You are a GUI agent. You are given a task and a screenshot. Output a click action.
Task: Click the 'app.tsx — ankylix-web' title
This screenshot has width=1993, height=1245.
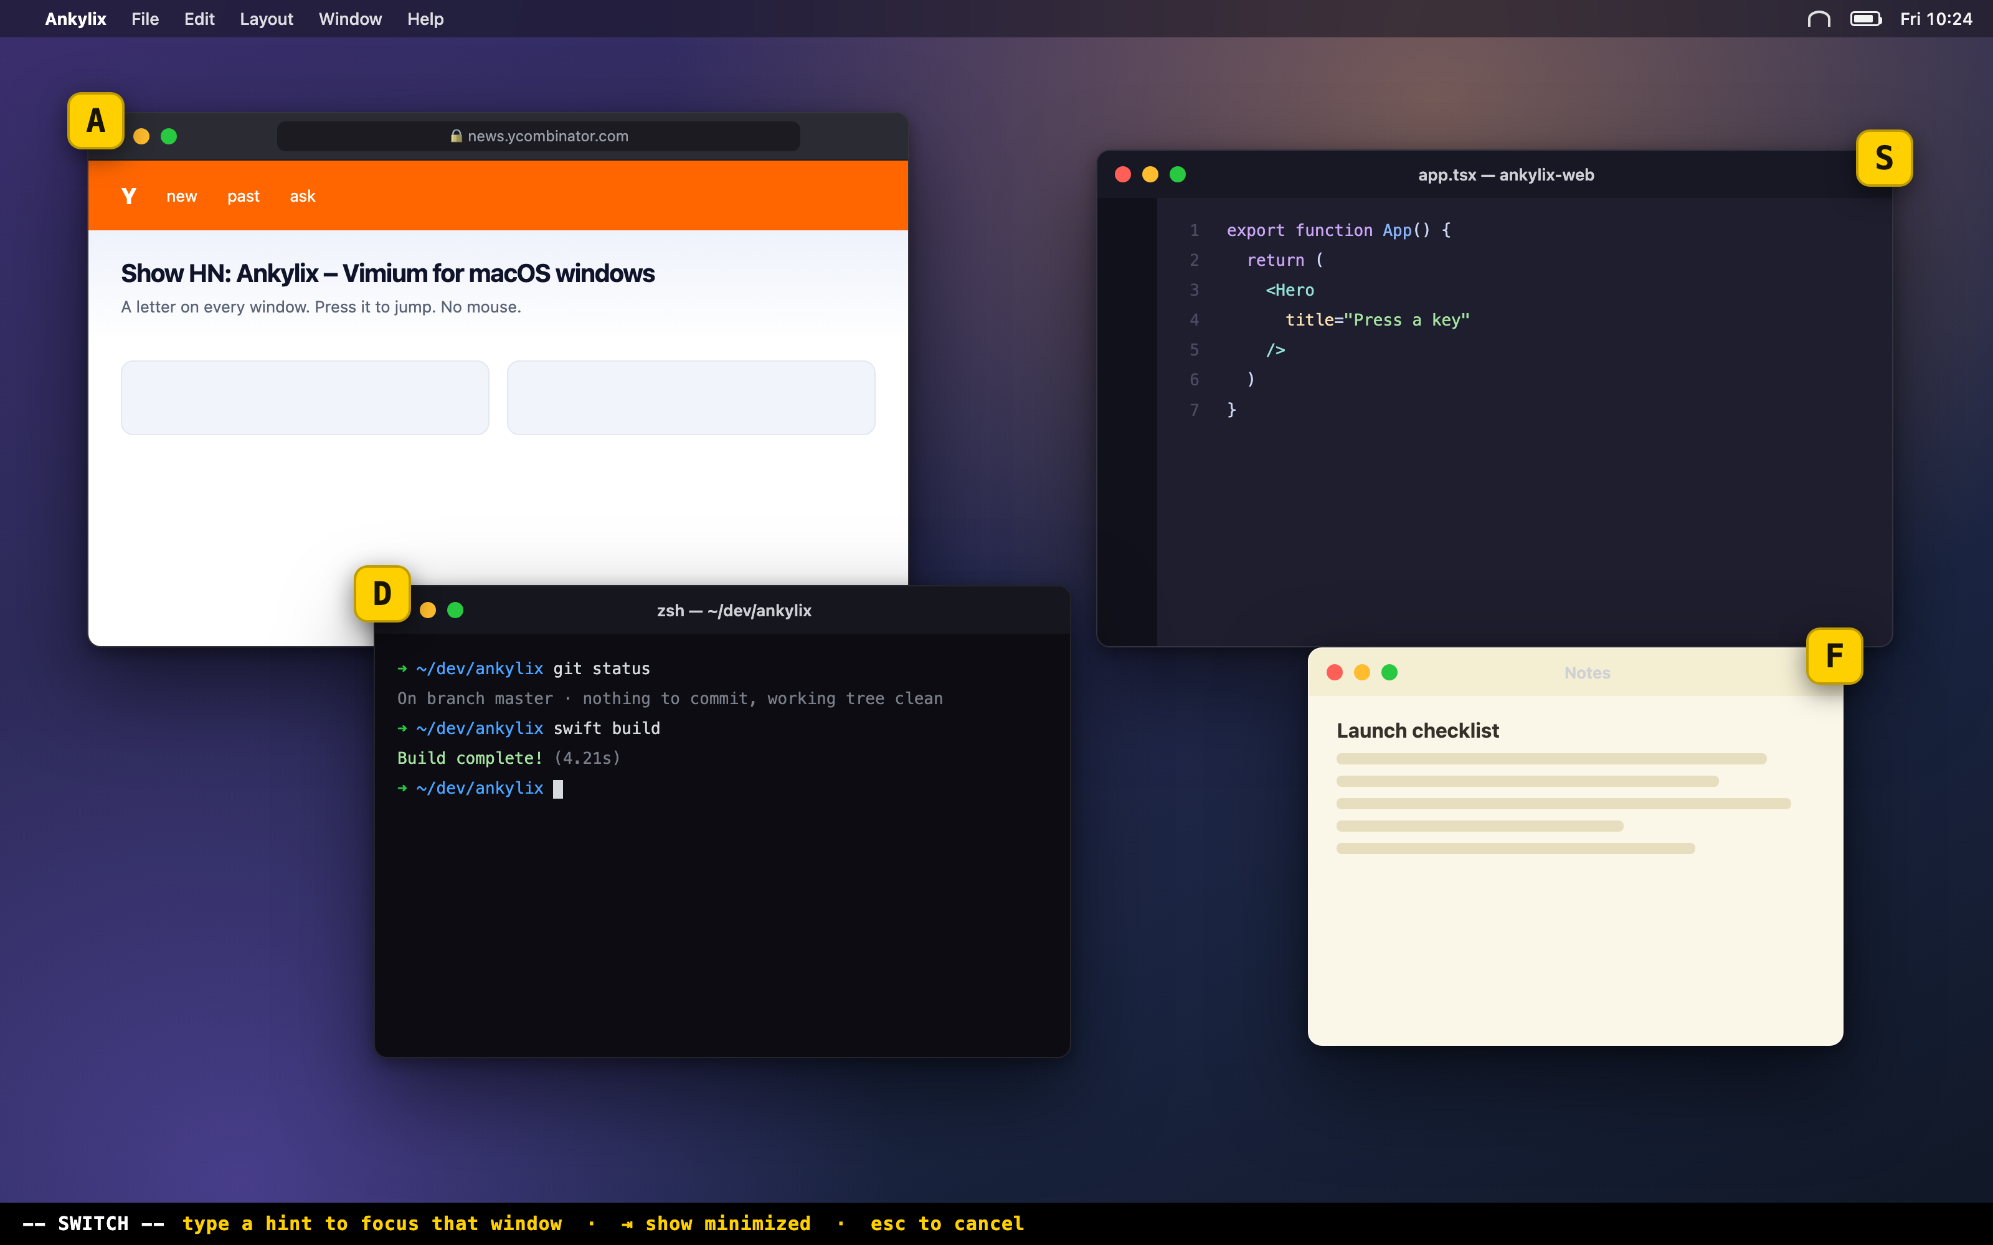(x=1505, y=174)
